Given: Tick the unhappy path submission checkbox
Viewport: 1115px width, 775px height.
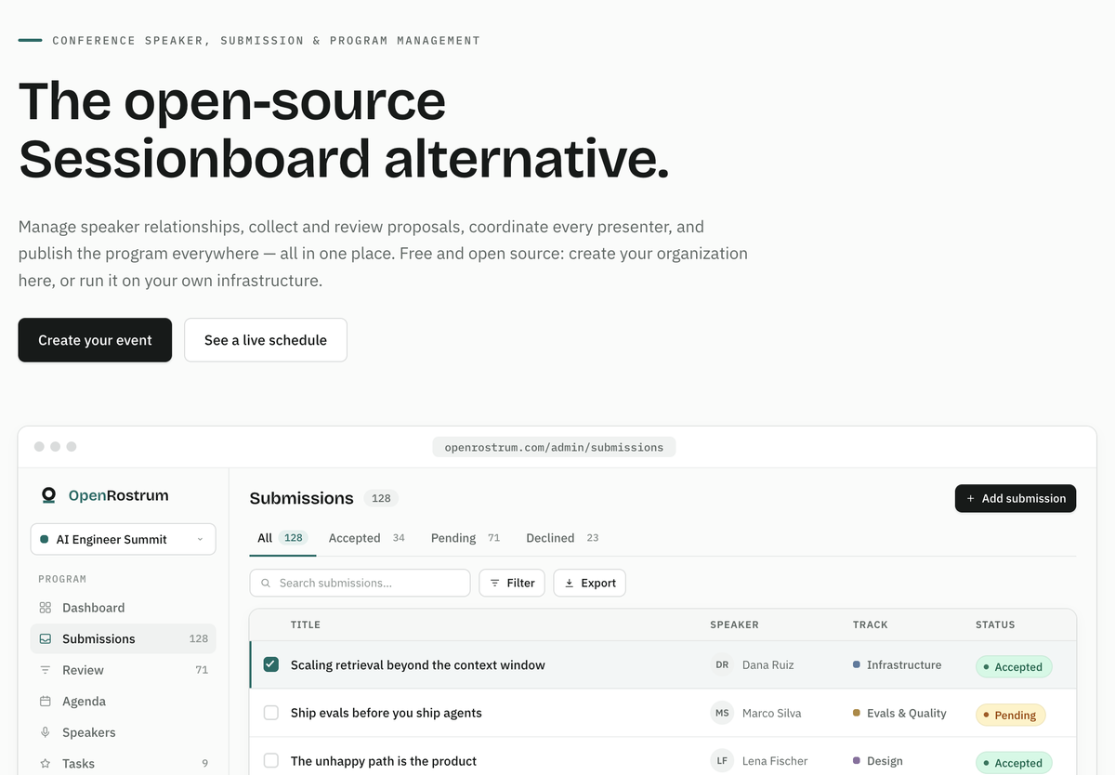Looking at the screenshot, I should [271, 761].
